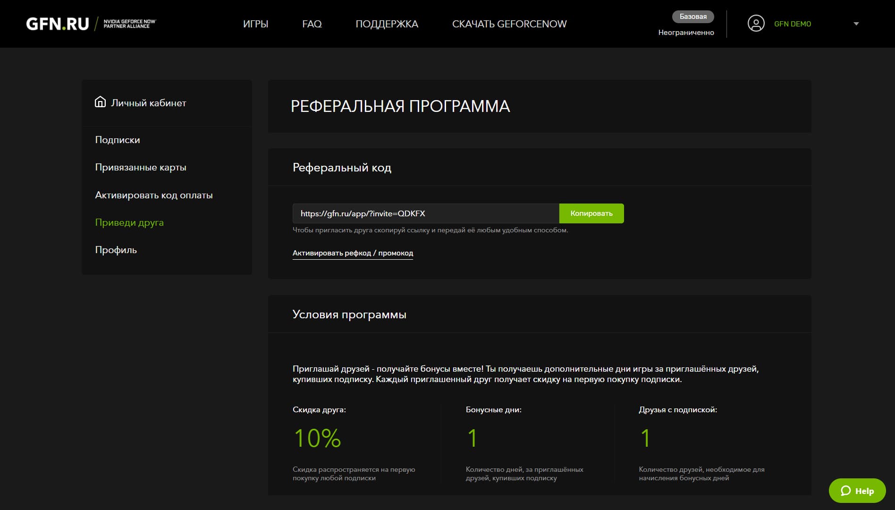Click the РЕФЕРАЛЬНАЯ ПРОГРАММА heading
The image size is (895, 510).
(x=400, y=106)
